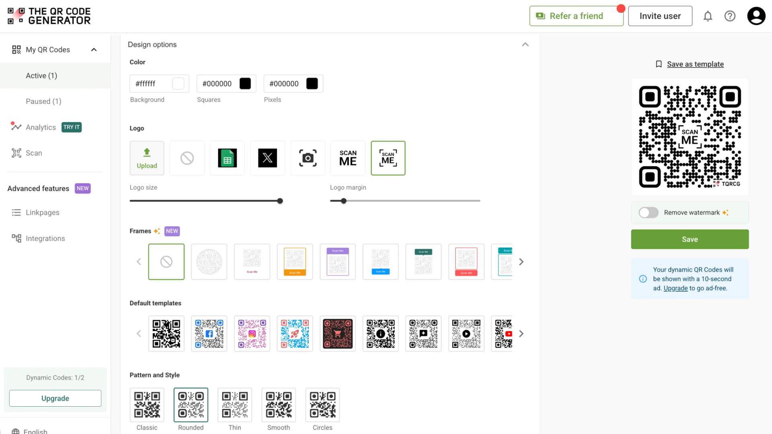This screenshot has width=772, height=434.
Task: Select the circular frame
Action: click(x=209, y=262)
